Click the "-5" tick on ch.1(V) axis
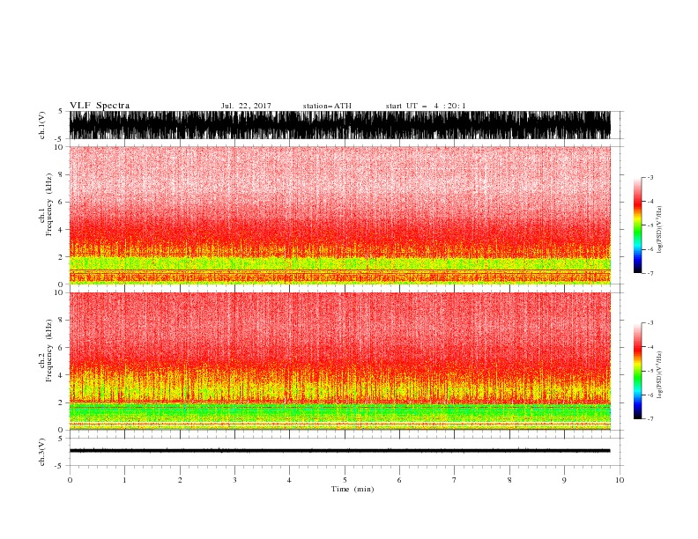The height and width of the screenshot is (539, 698). tap(60, 139)
